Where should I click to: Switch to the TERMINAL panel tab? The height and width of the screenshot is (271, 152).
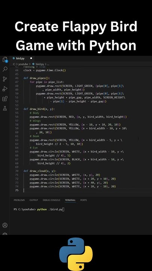pyautogui.click(x=70, y=200)
